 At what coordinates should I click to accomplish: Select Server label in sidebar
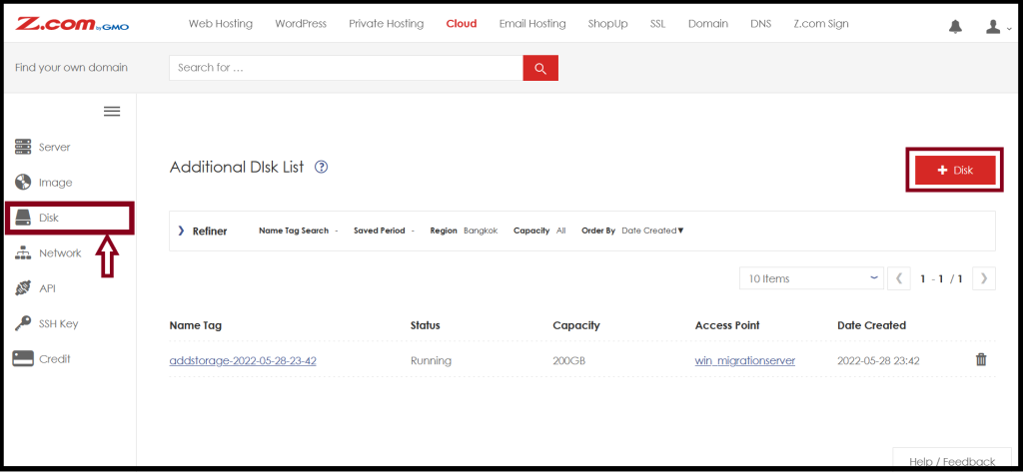click(55, 148)
